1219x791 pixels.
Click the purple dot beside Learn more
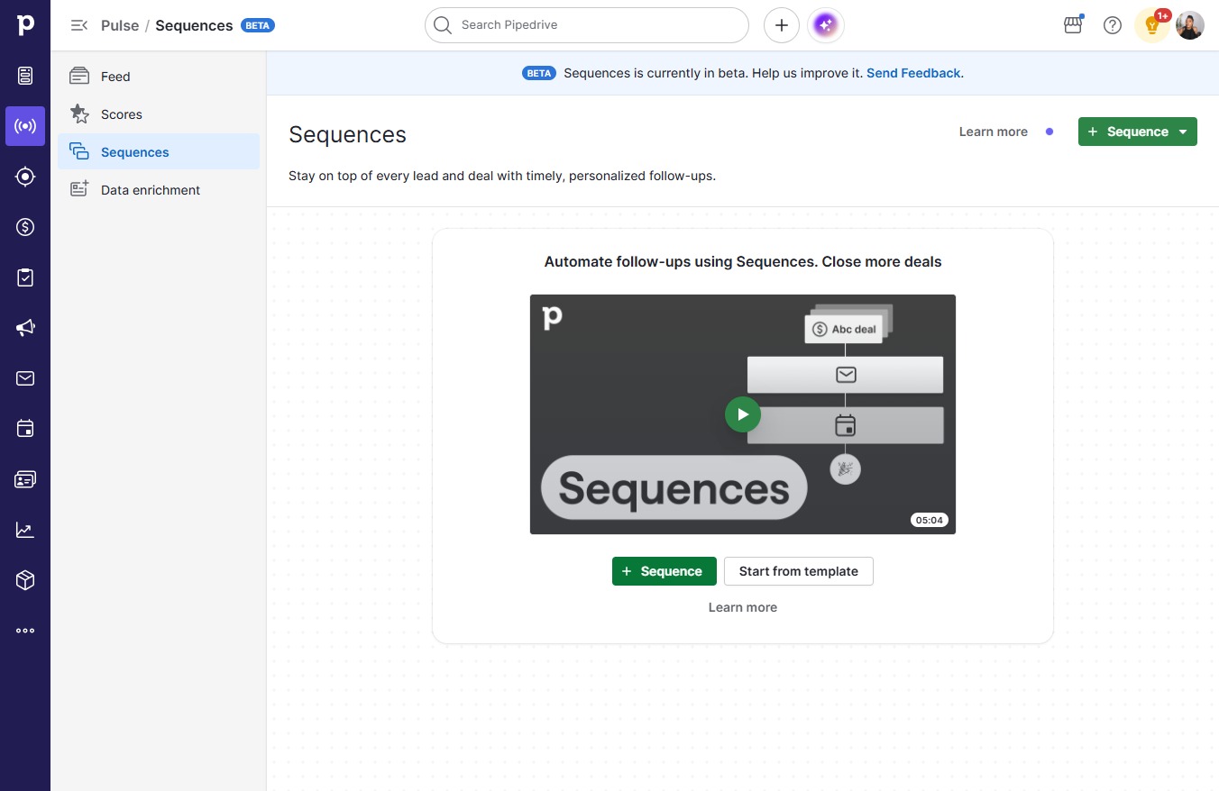1049,132
